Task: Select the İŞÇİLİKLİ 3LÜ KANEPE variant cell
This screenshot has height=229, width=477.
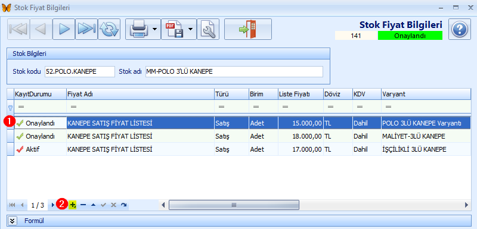Action: [426, 149]
